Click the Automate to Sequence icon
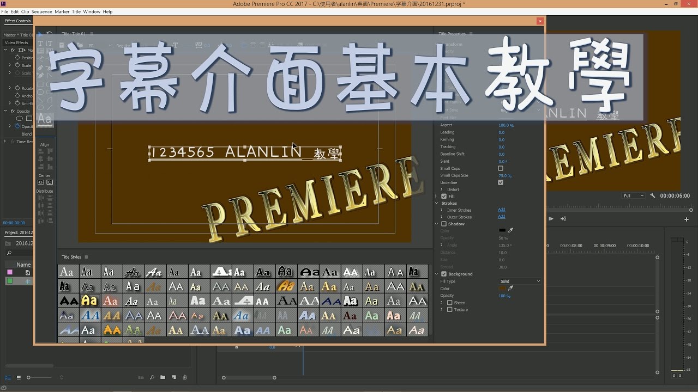698x392 pixels. coord(142,377)
